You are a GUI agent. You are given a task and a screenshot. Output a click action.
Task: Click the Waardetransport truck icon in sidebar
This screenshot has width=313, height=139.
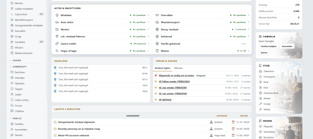[x=12, y=20]
